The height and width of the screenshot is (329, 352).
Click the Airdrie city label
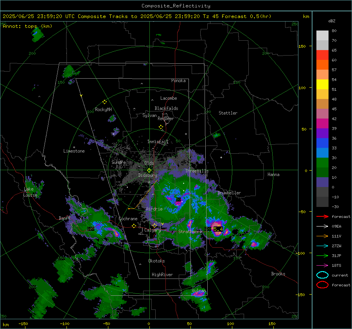tap(154, 209)
